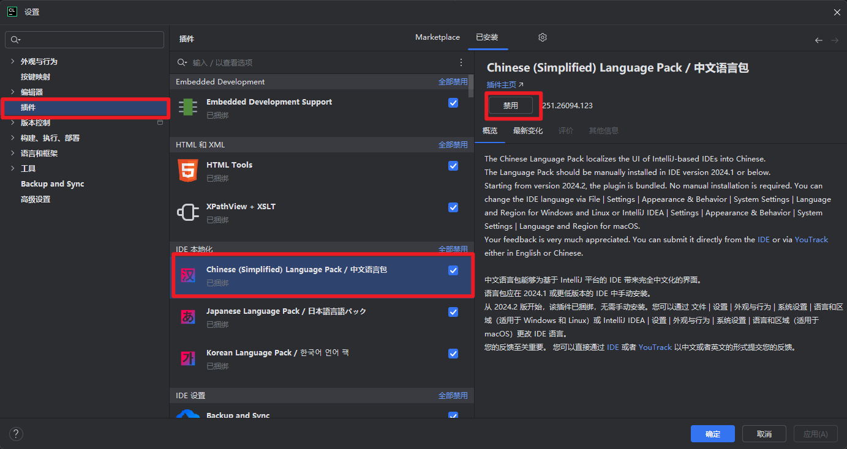The width and height of the screenshot is (847, 449).
Task: Expand the 版本控制 settings section
Action: coord(13,122)
